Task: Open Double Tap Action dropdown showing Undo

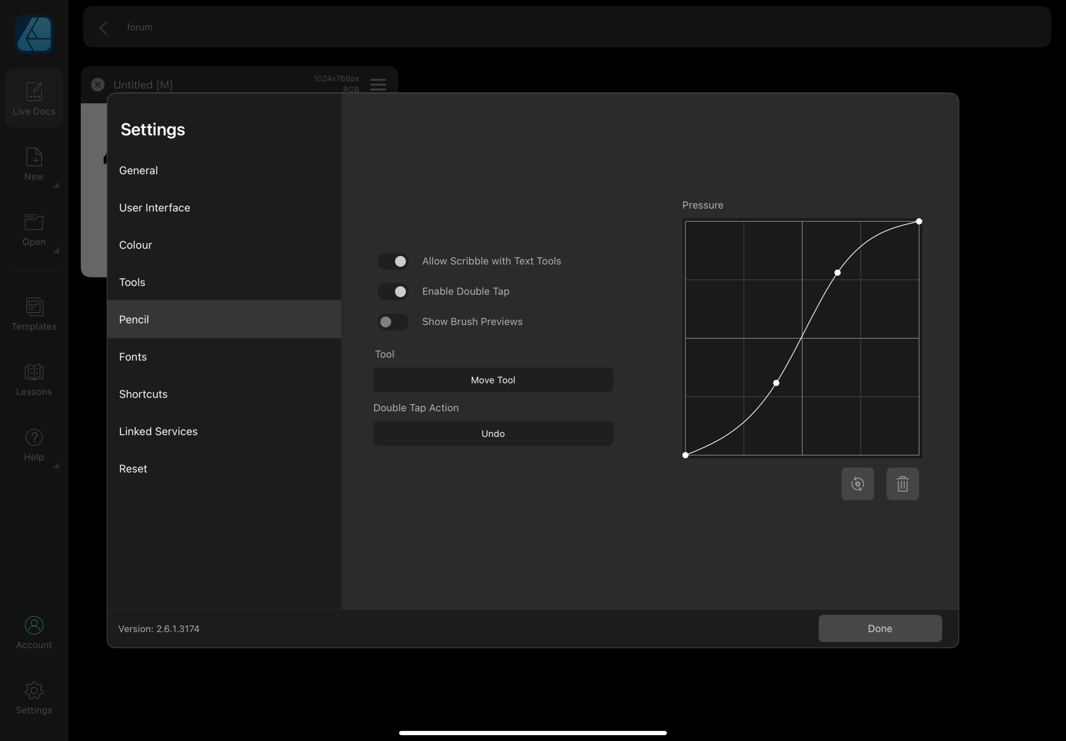Action: tap(493, 434)
